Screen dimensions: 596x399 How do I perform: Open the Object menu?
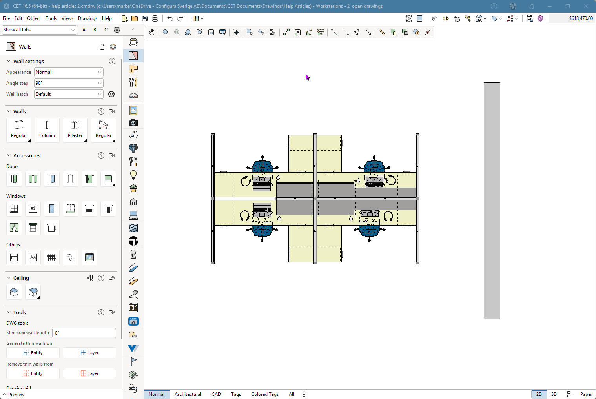tap(34, 18)
